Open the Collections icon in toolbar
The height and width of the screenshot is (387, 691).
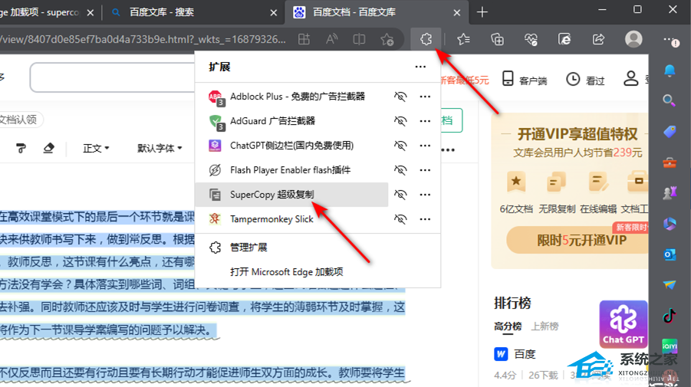pyautogui.click(x=497, y=39)
